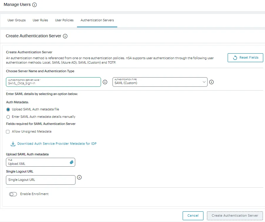The height and width of the screenshot is (222, 265).
Task: Open the User Policies tab
Action: pos(64,20)
